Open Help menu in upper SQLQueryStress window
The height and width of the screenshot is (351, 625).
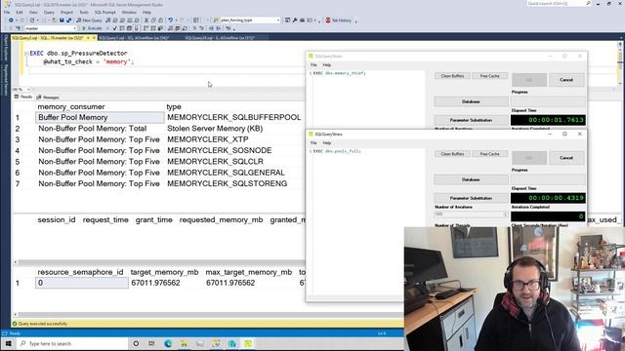(327, 65)
